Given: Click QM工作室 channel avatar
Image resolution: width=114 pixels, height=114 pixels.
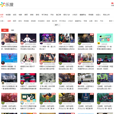Looking at the screenshot, I should coord(60,43).
